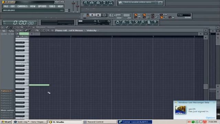
Task: Open the piano roll wrench tools menu
Action: click(21, 30)
